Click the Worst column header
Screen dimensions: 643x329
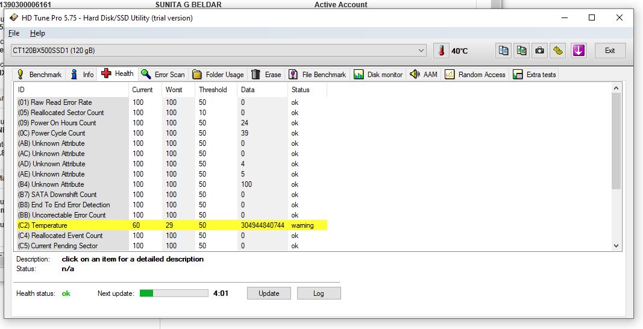point(179,89)
